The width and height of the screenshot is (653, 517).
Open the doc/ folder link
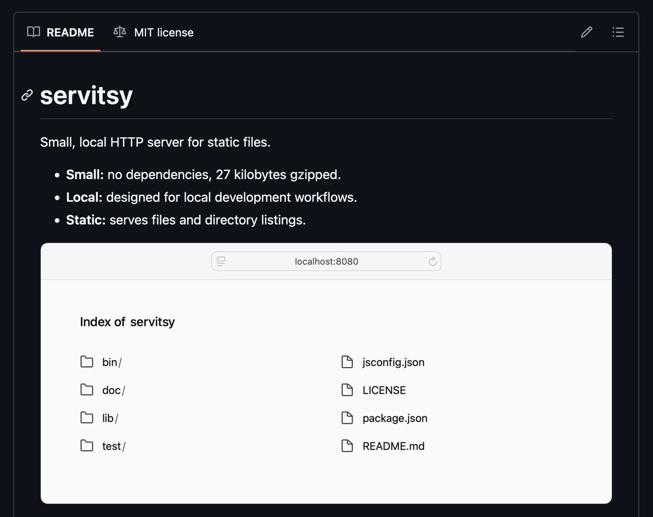(x=114, y=390)
